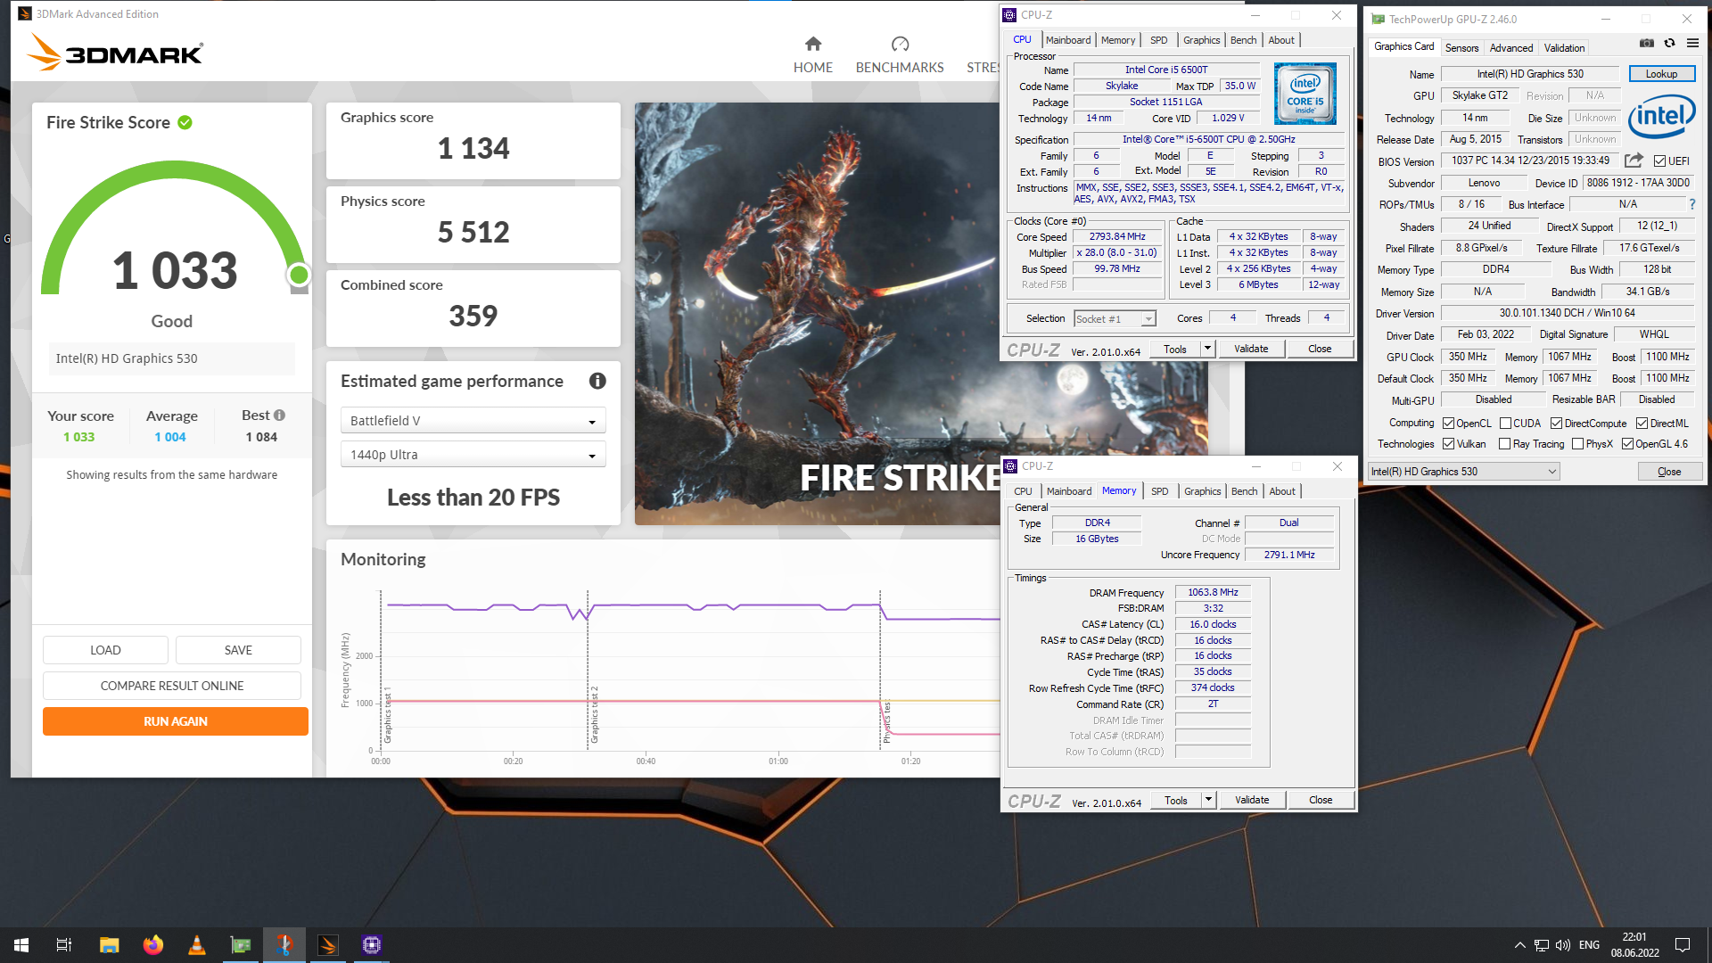Image resolution: width=1712 pixels, height=963 pixels.
Task: Open the Socket #1 selection dropdown in CPU-Z
Action: click(1115, 318)
